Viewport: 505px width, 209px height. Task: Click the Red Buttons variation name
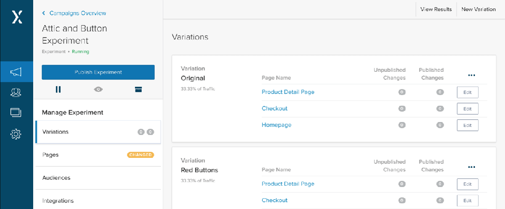click(x=200, y=170)
